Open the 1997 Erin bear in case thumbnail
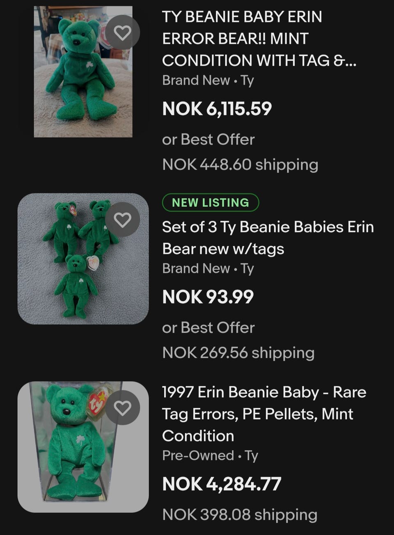This screenshot has height=535, width=394. (83, 447)
